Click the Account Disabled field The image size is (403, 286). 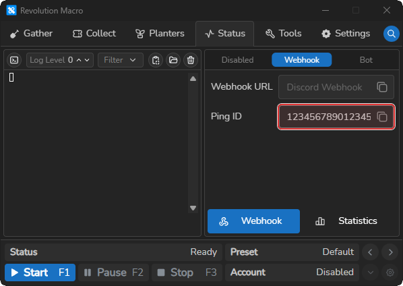292,273
